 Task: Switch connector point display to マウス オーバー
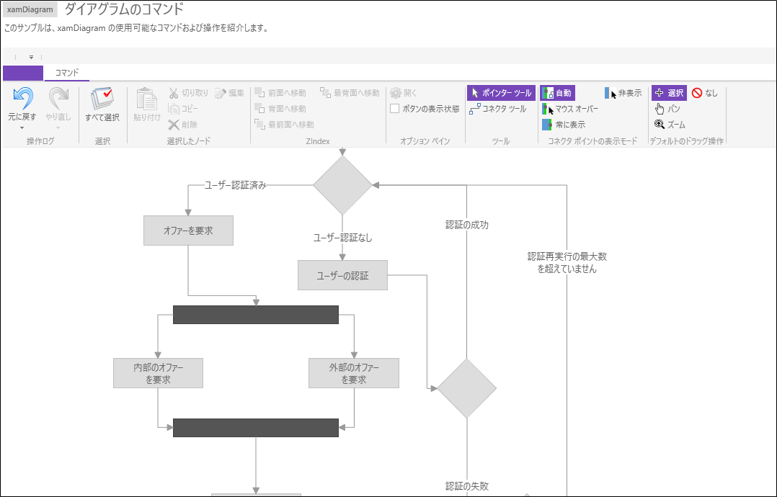pyautogui.click(x=569, y=108)
